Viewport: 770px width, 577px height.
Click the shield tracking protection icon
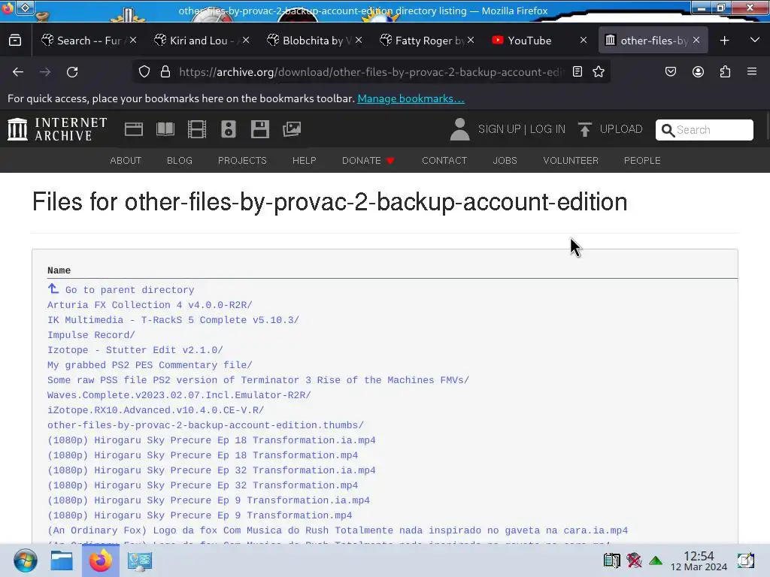tap(144, 71)
